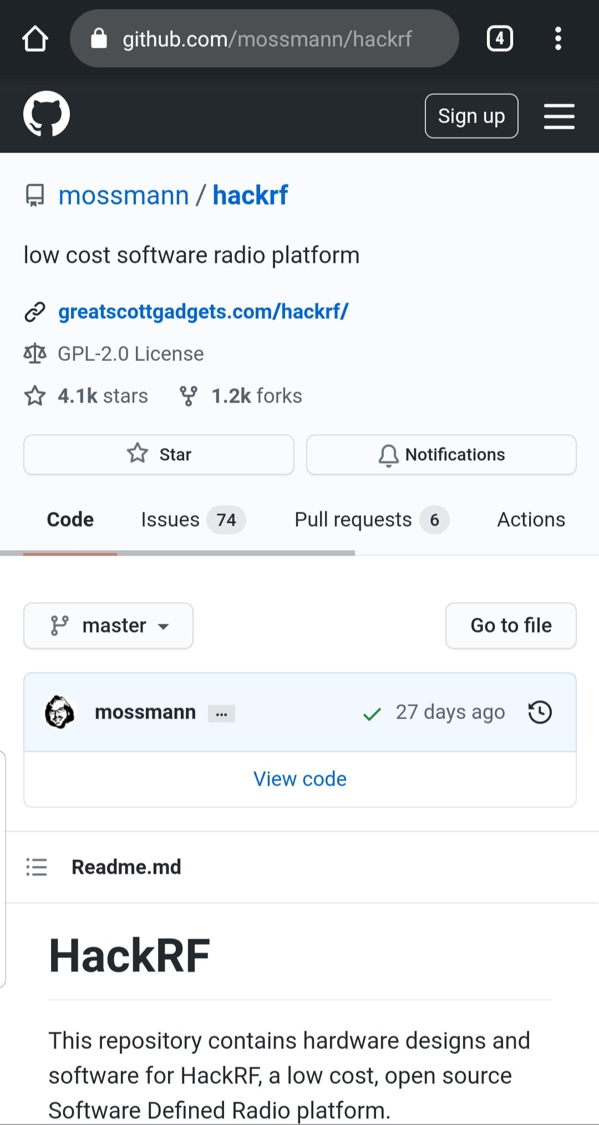The width and height of the screenshot is (599, 1125).
Task: Expand the master branch dropdown
Action: [109, 625]
